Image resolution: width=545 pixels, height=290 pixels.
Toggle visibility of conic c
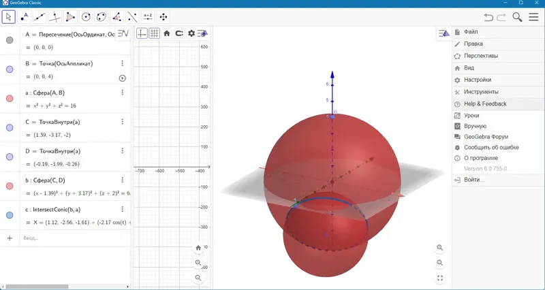click(10, 215)
